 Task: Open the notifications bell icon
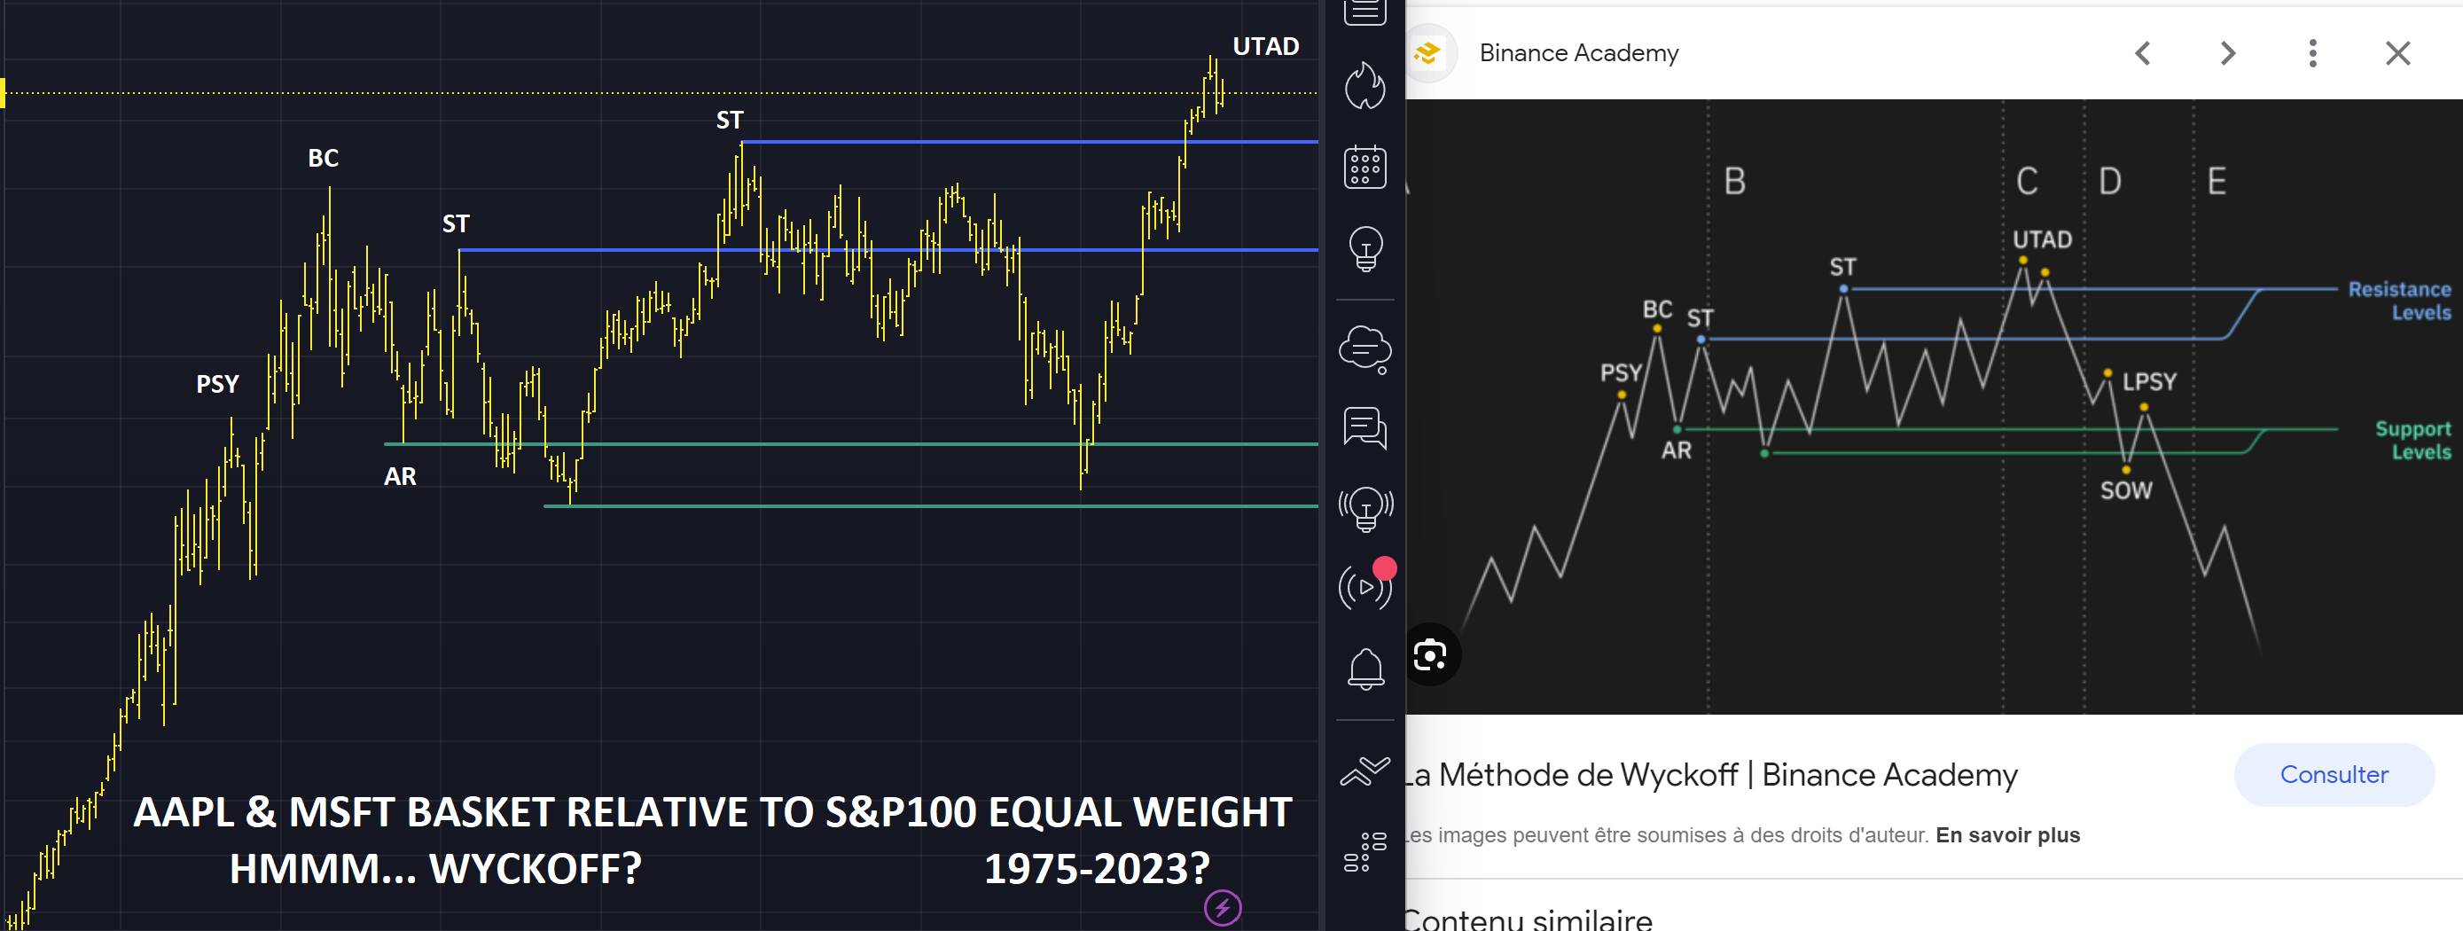[1365, 669]
